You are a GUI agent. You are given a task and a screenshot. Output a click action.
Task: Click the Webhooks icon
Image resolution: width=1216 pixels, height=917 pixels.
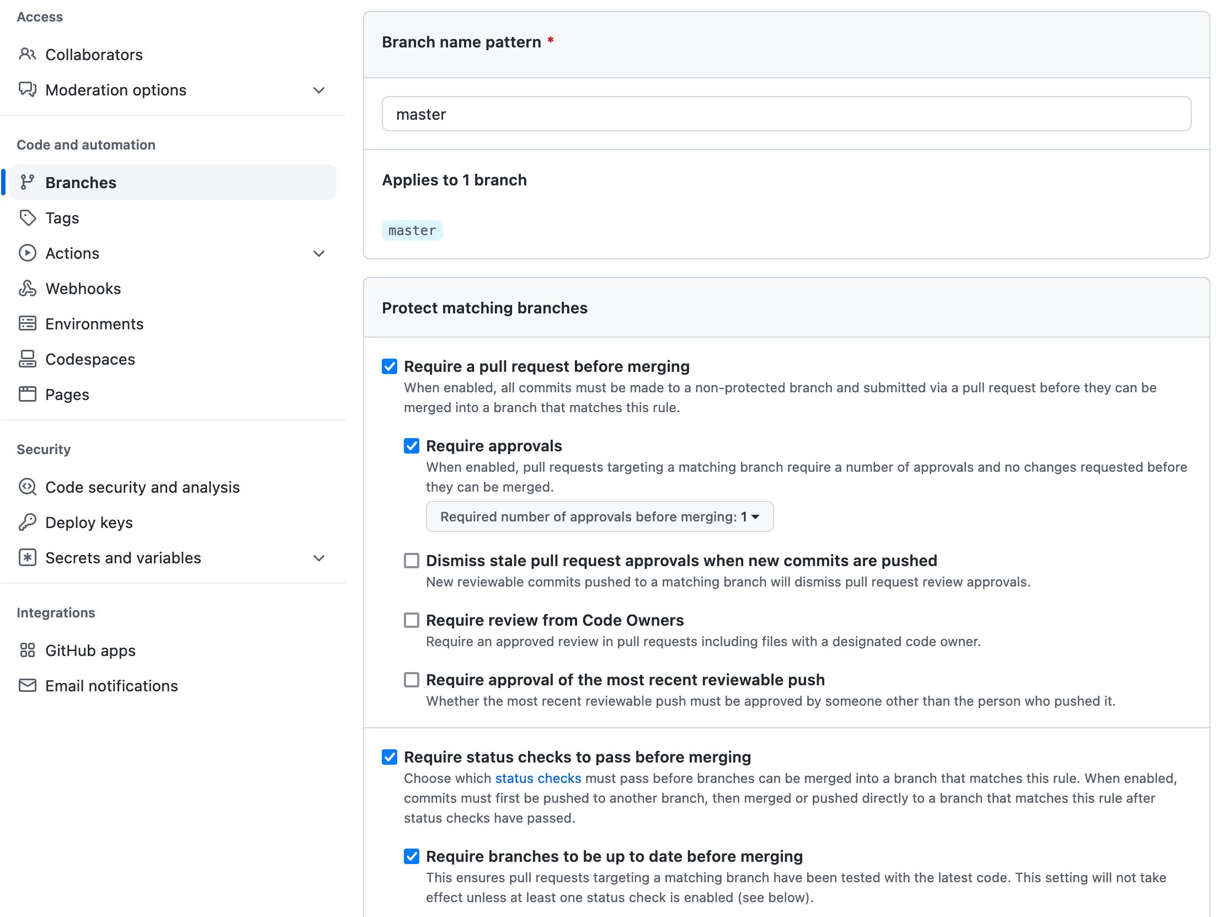pyautogui.click(x=27, y=288)
